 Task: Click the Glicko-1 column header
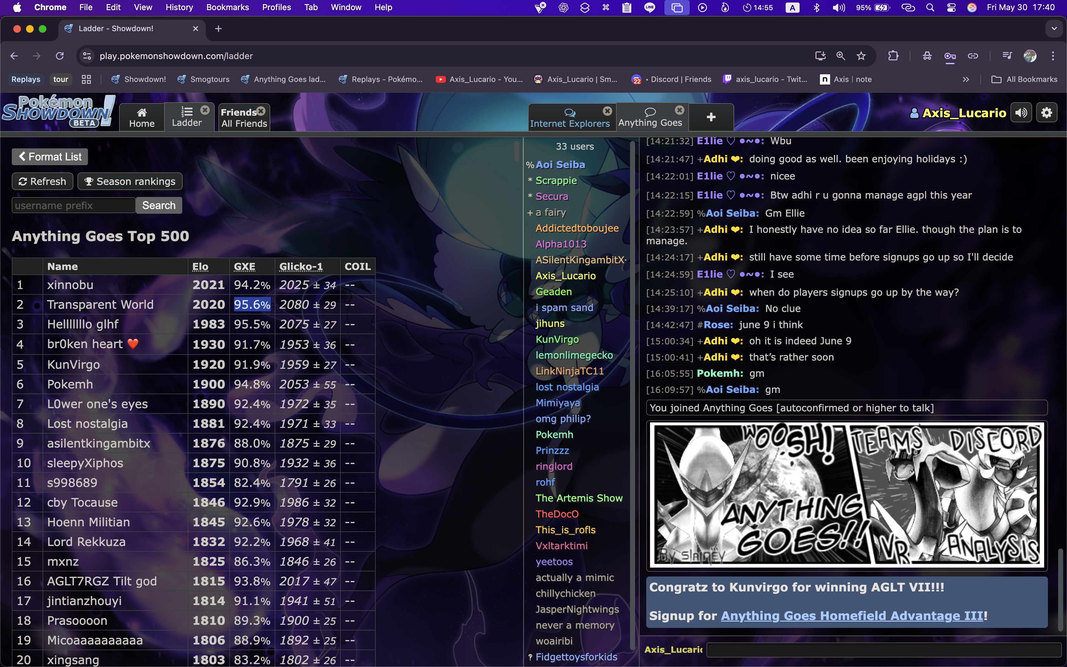coord(301,266)
